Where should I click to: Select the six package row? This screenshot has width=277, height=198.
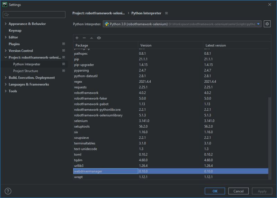pyautogui.click(x=171, y=132)
